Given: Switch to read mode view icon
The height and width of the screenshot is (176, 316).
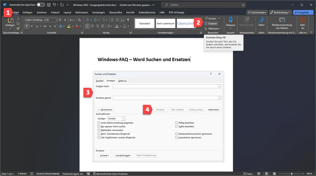Looking at the screenshot, I should point(259,174).
